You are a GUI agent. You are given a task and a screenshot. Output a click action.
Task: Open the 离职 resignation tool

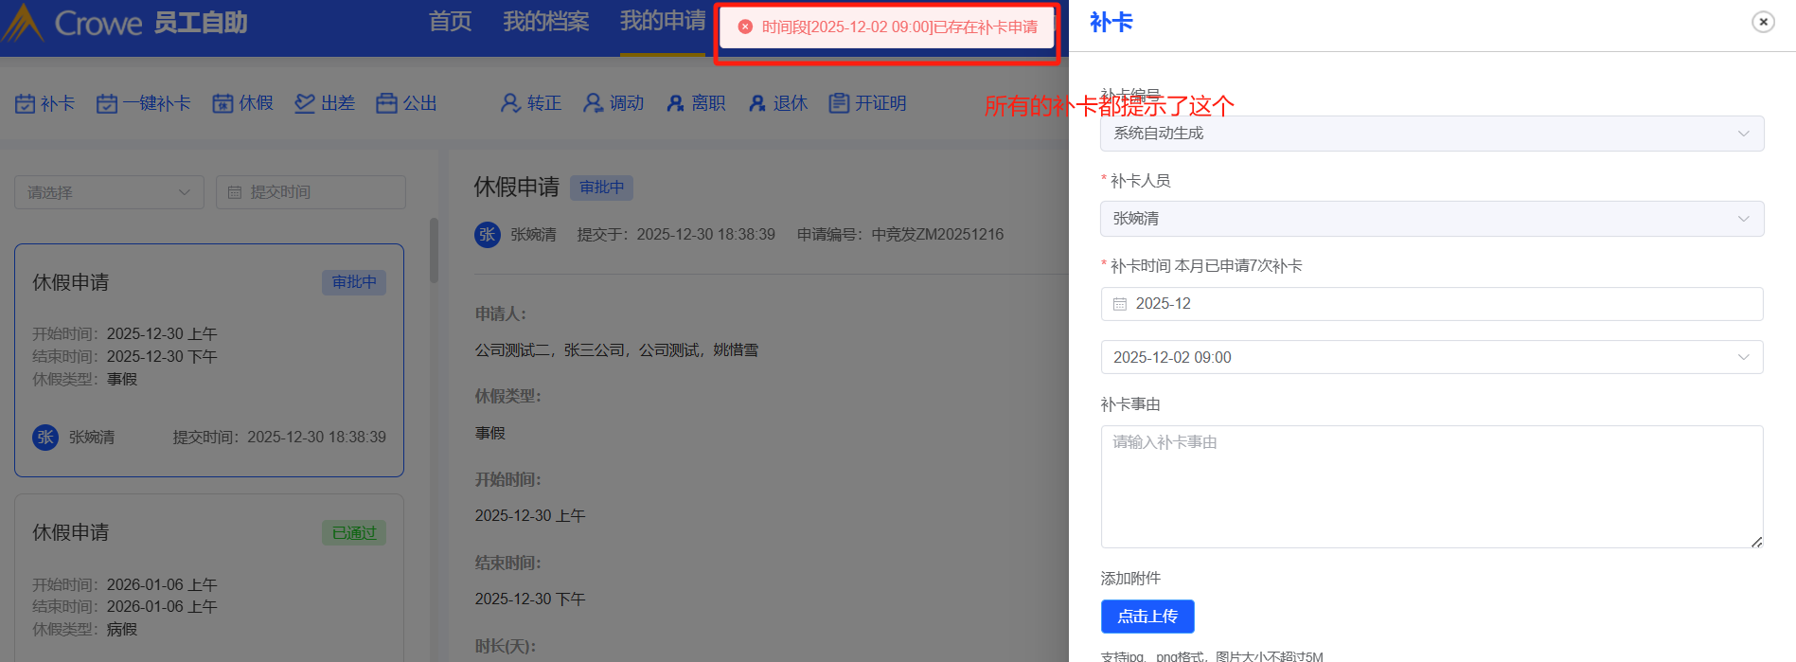pyautogui.click(x=696, y=103)
